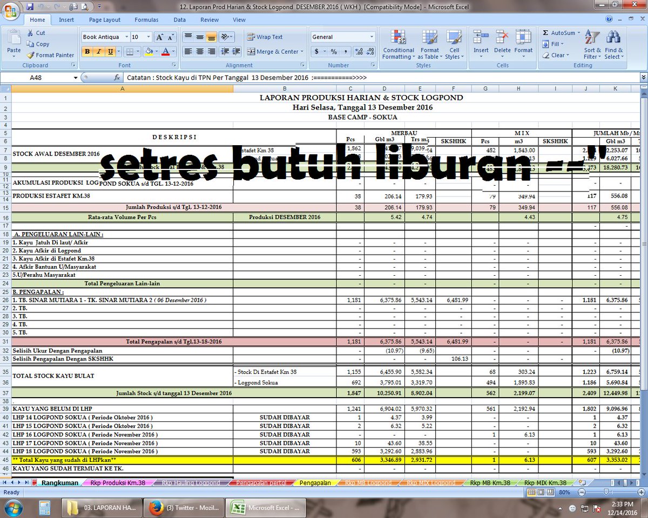Open Conditional Formatting menu

pos(399,45)
